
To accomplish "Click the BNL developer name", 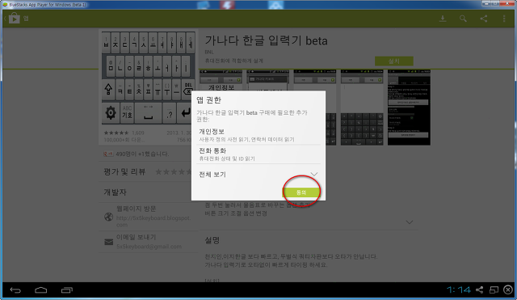I will click(x=209, y=52).
